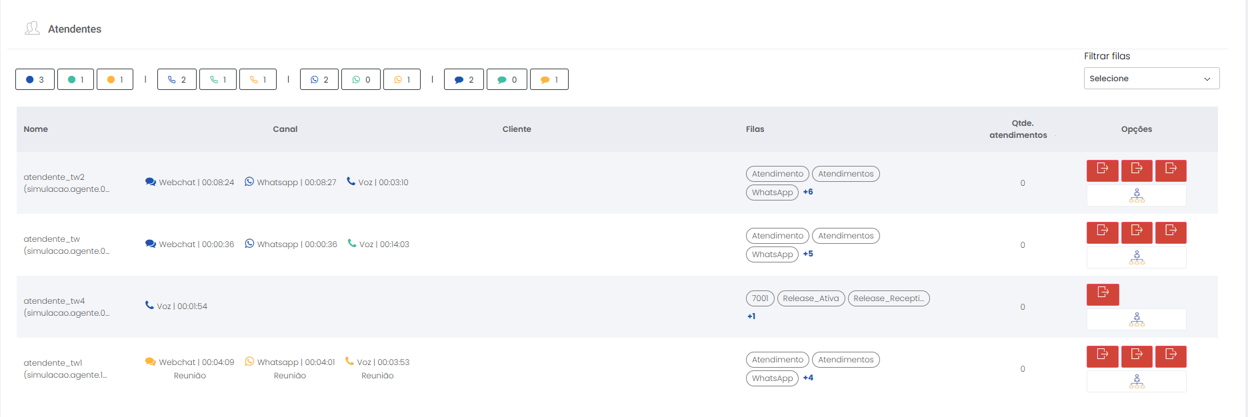
Task: Click the Release_Ativa queue tag
Action: 811,298
